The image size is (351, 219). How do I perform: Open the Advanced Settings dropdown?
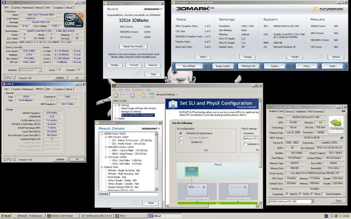(167, 95)
